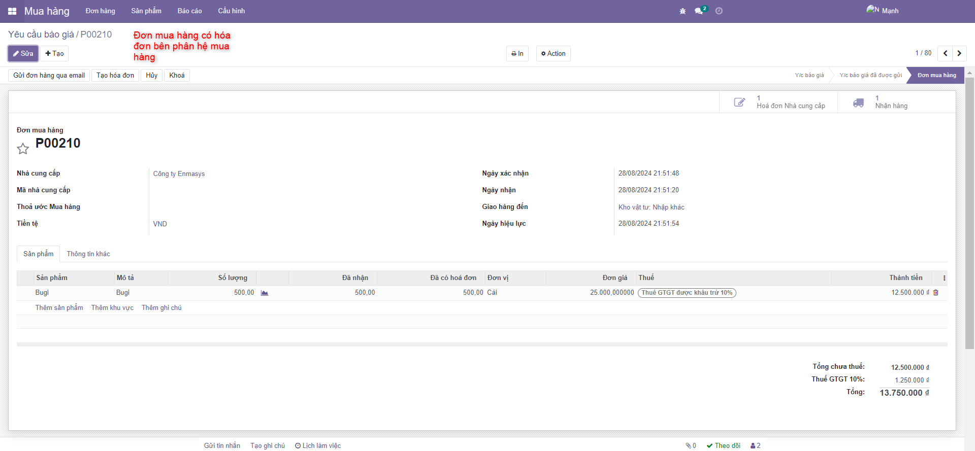Screen dimensions: 975x451
Task: Open Hoá đơn Nhà cung cấp smart button
Action: pos(778,102)
